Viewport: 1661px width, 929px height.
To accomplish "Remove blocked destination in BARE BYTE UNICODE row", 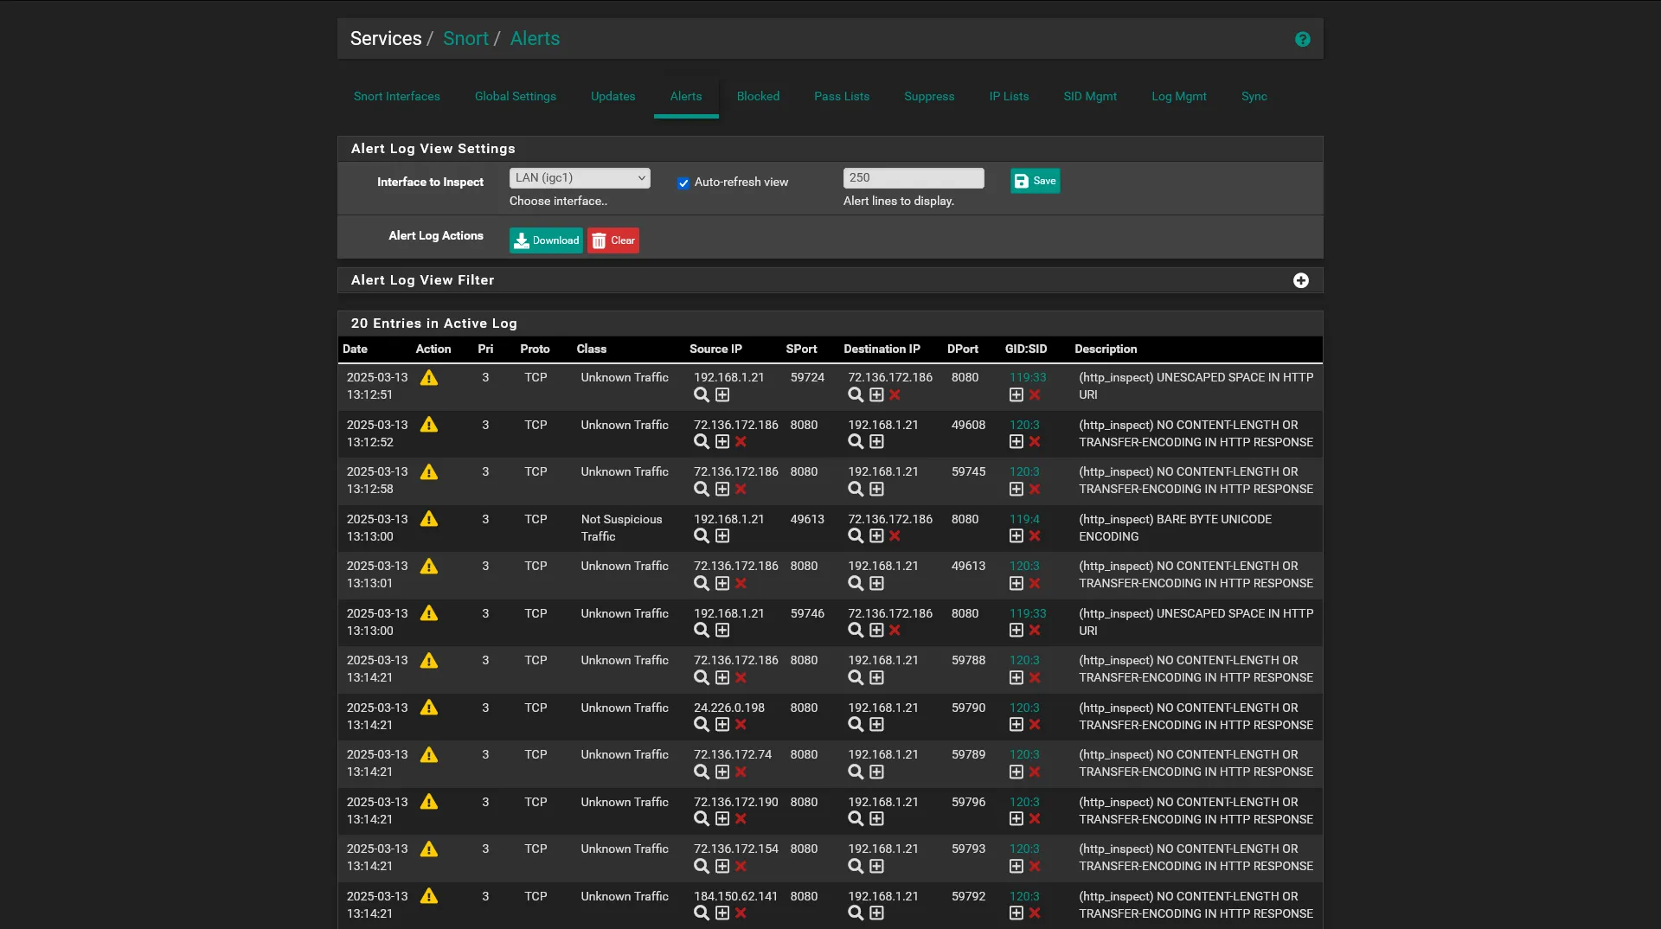I will 895,536.
